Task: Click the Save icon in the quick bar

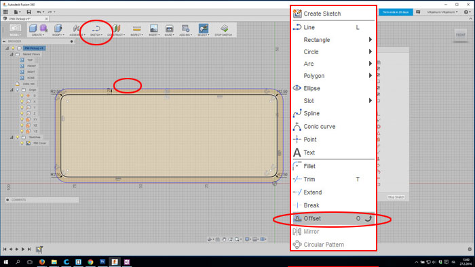Action: pos(28,12)
